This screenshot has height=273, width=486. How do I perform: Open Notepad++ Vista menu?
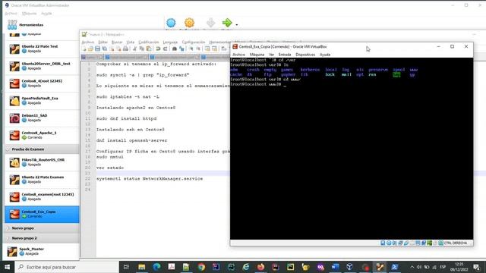(x=131, y=42)
